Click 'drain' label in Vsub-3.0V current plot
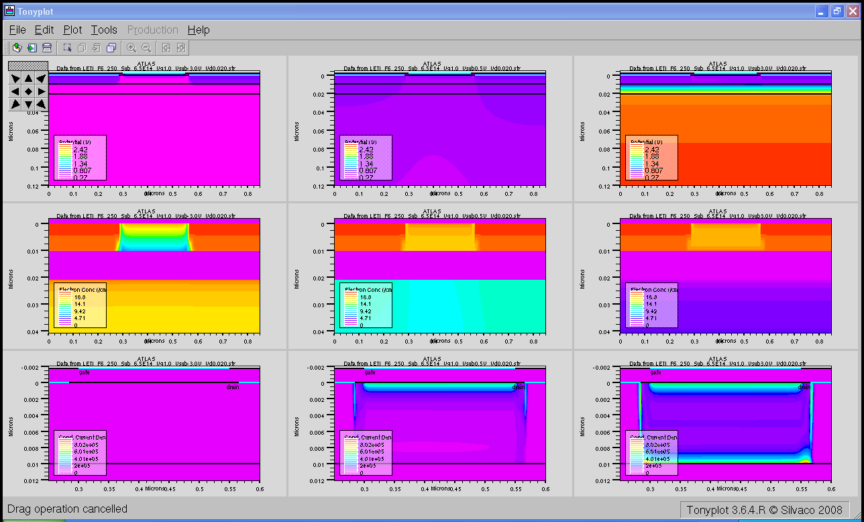 (233, 387)
